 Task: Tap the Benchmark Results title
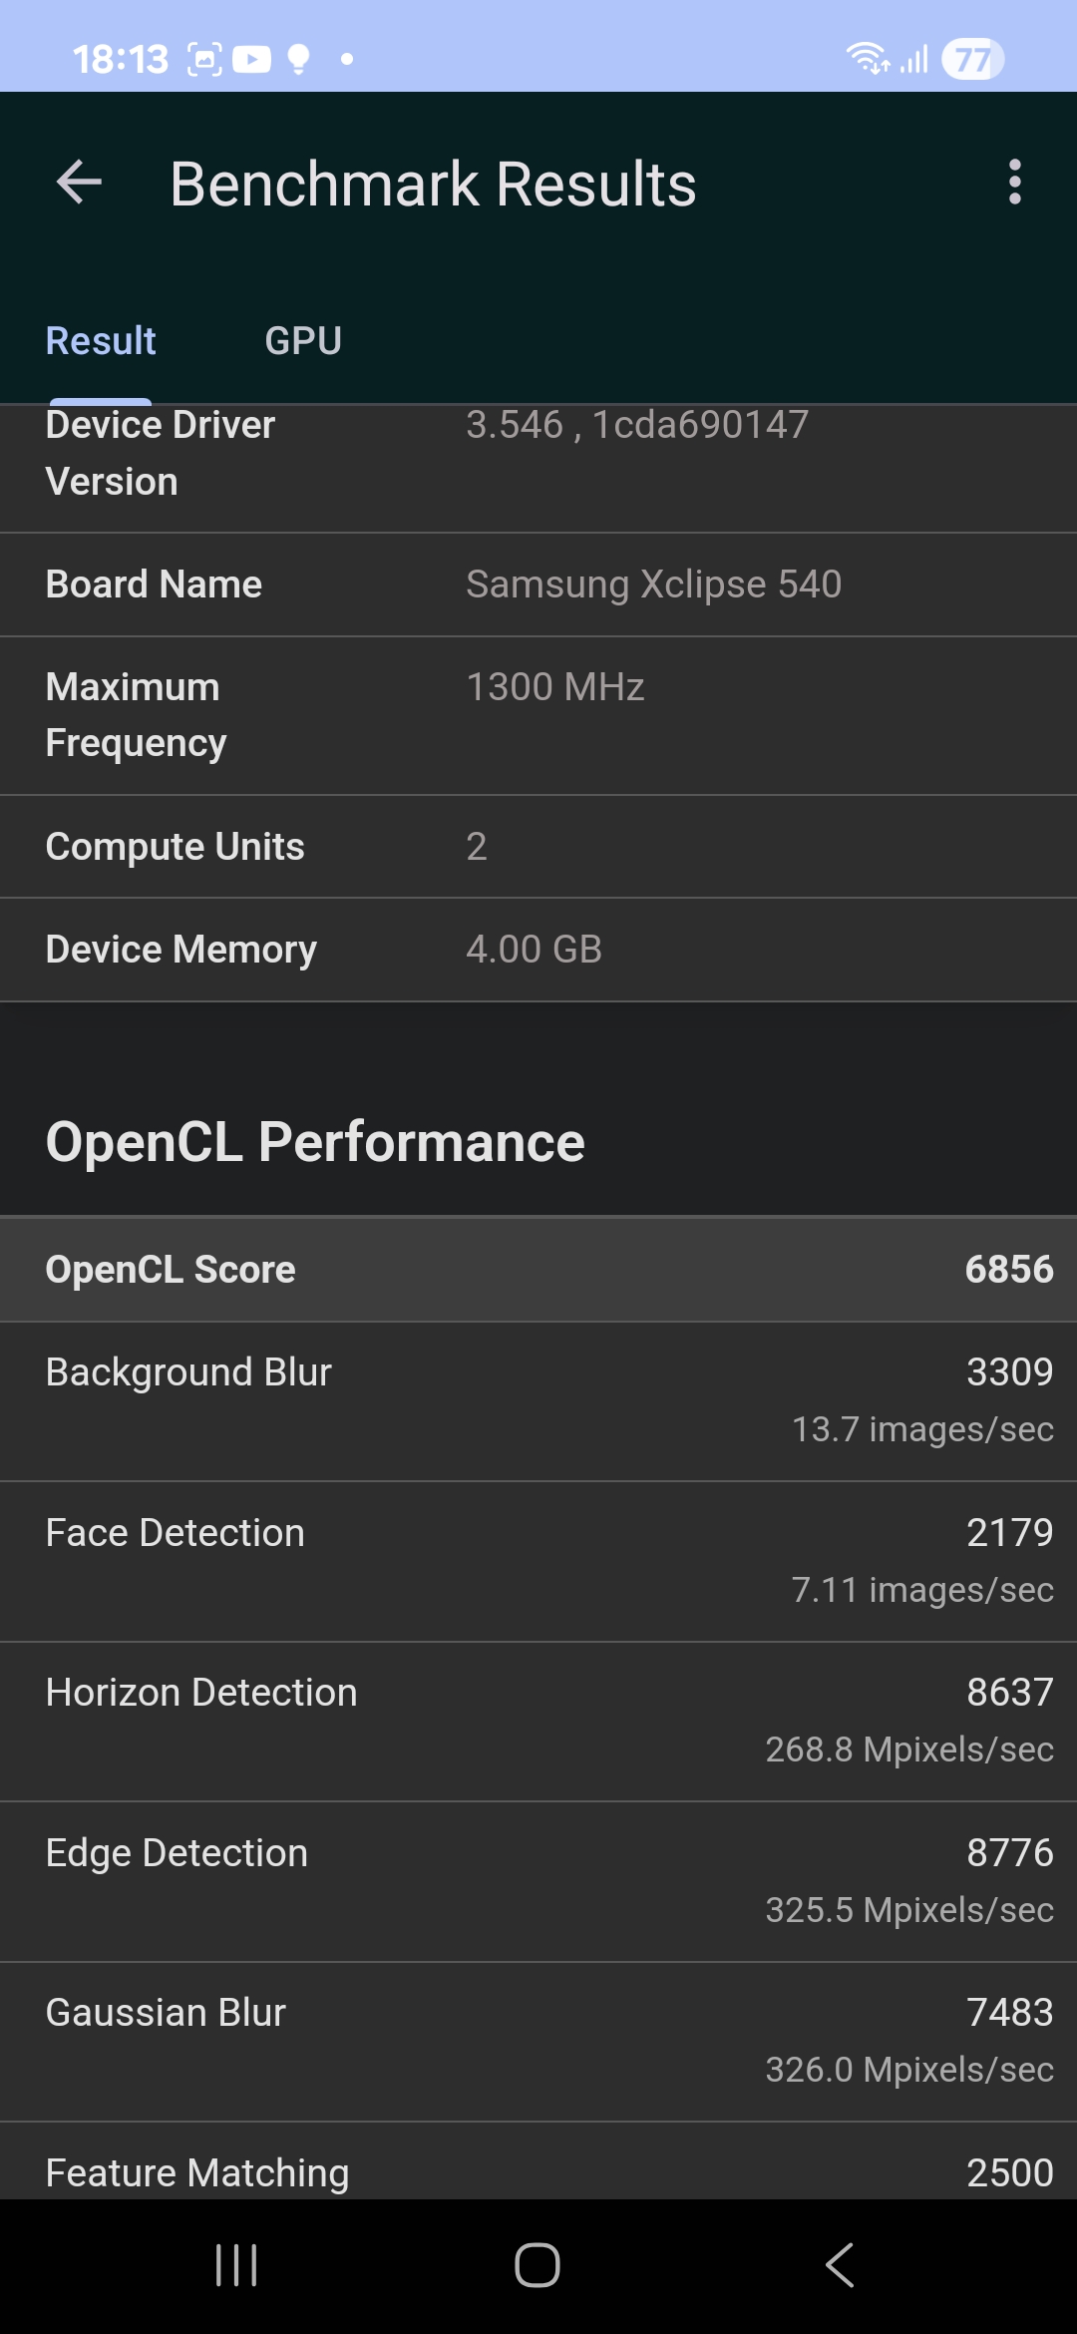[x=433, y=185]
